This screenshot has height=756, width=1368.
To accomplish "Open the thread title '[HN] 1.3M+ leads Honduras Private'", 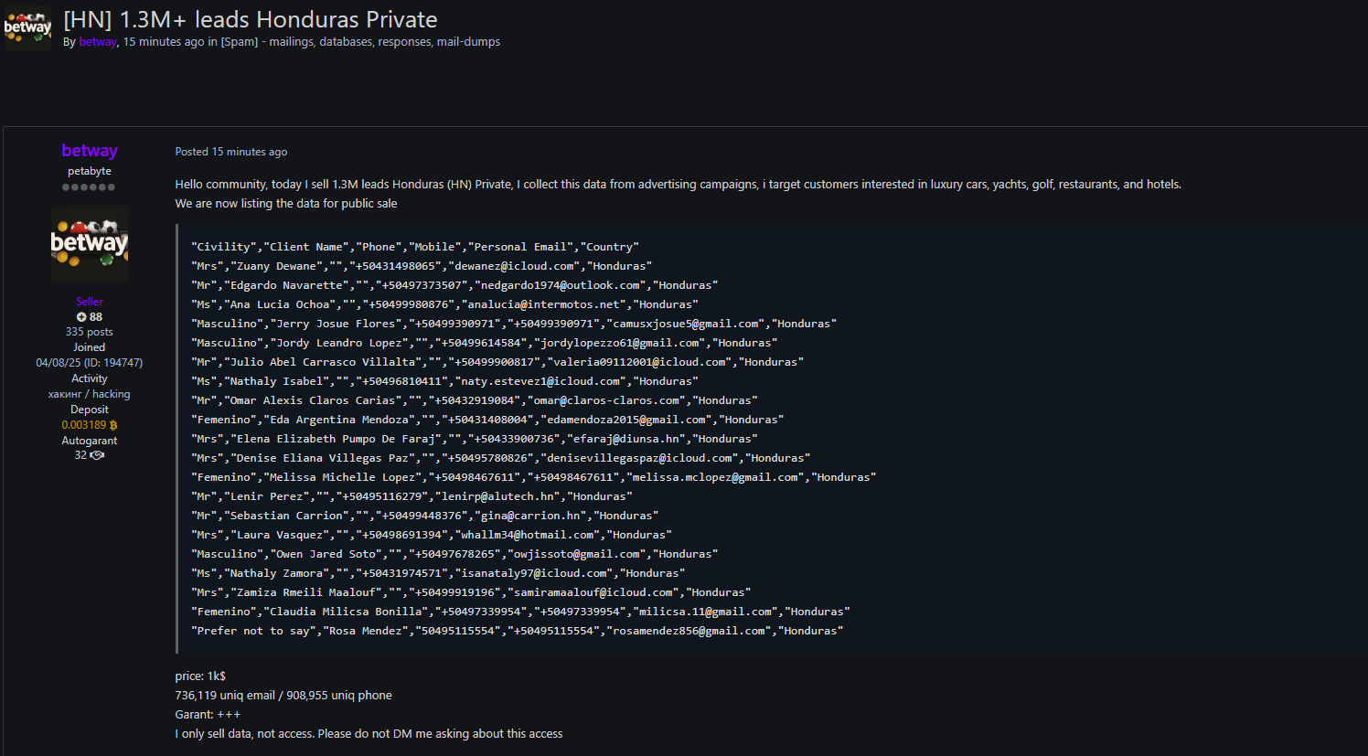I will (251, 19).
